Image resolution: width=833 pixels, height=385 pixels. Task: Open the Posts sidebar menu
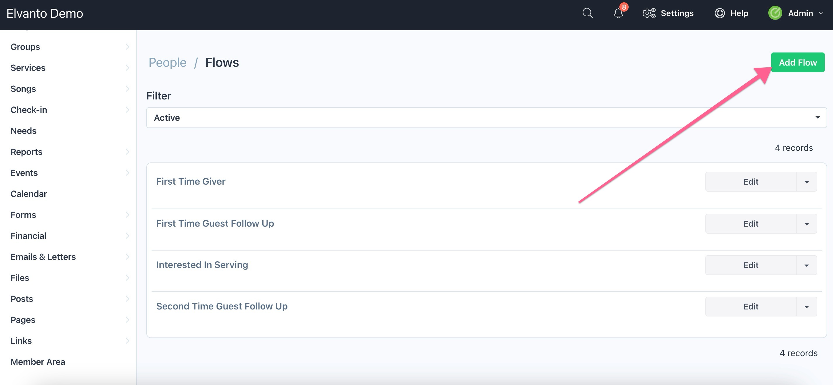coord(22,299)
